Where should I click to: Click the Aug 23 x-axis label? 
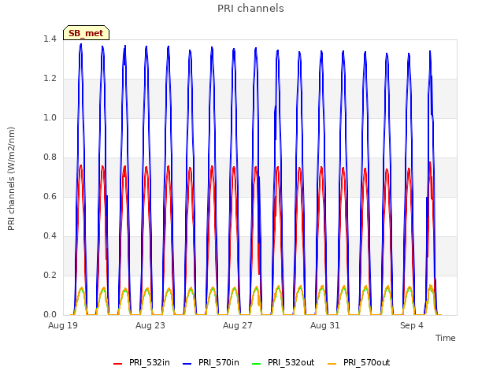pyautogui.click(x=150, y=325)
